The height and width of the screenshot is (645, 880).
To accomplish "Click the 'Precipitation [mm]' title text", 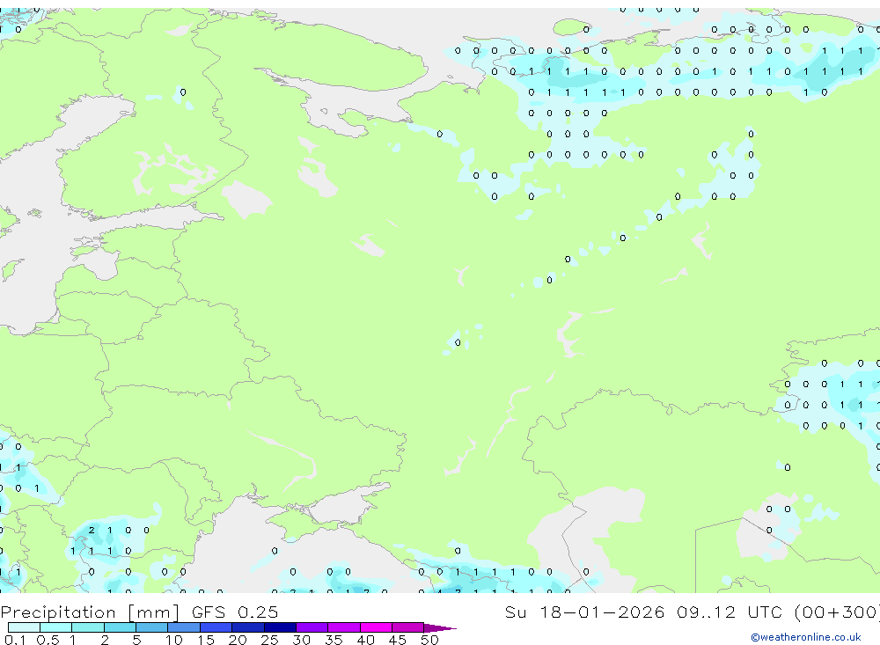I will pyautogui.click(x=90, y=612).
